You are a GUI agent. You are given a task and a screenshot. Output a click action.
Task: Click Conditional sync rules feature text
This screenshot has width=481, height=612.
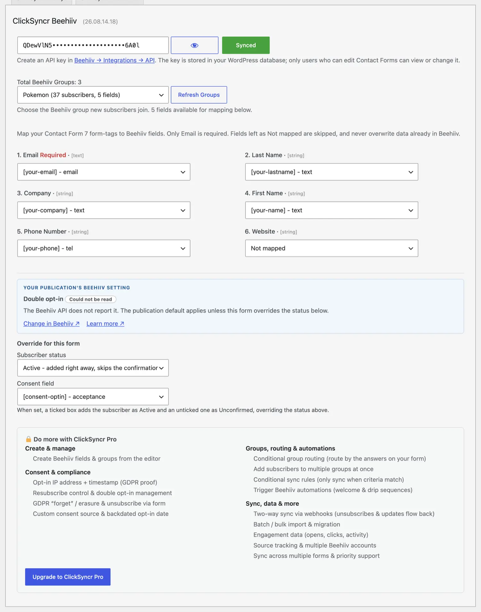pyautogui.click(x=329, y=480)
